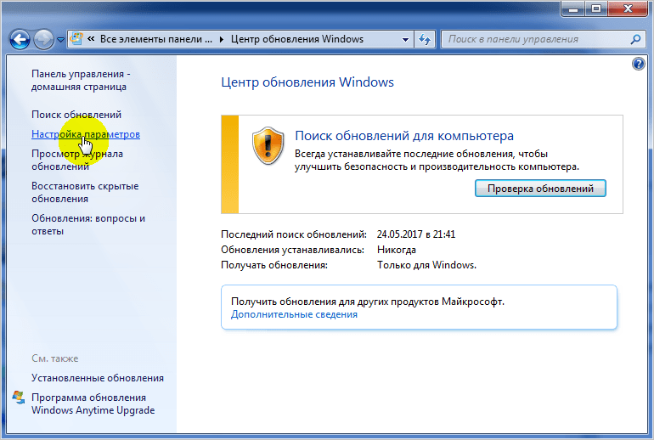
Task: Open 'Программа обновления Windows Anytime Upgrade' link
Action: (93, 403)
